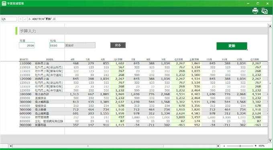Click the horizontal scrollbar left arrow
The height and width of the screenshot is (150, 273).
pyautogui.click(x=10, y=146)
